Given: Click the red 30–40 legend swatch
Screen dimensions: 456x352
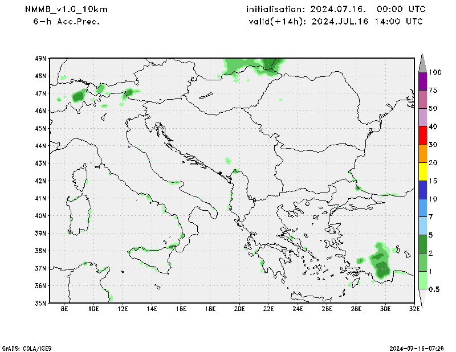Looking at the screenshot, I should tap(422, 136).
